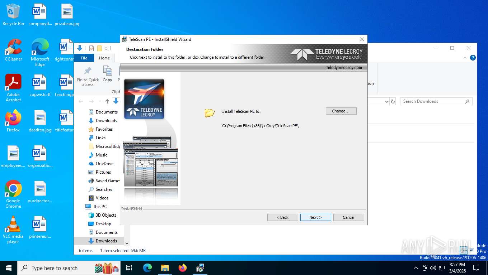Go back with the Back button

click(x=282, y=217)
